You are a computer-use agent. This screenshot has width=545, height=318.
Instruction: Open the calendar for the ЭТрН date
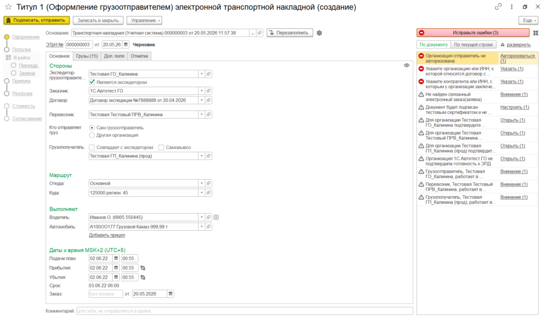(126, 45)
